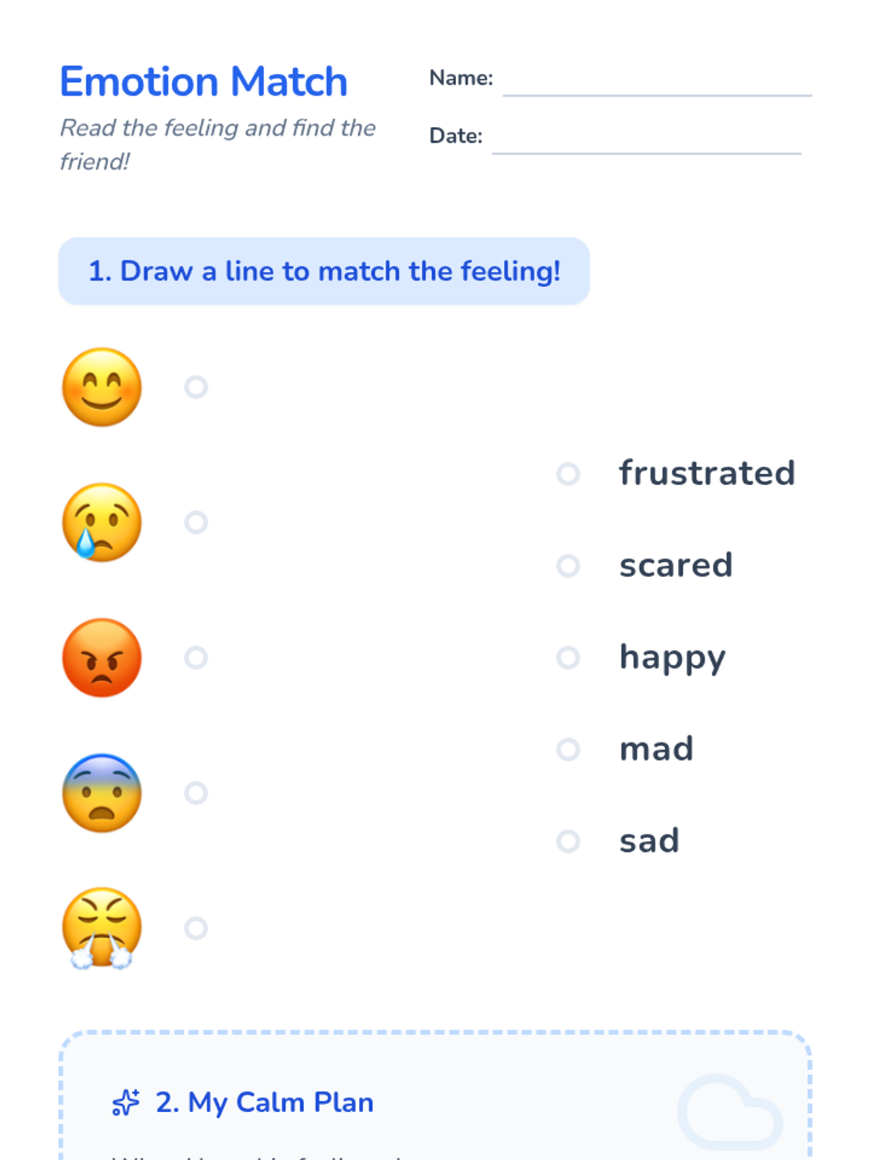
Task: Click the smiling happy face emoji
Action: (101, 387)
